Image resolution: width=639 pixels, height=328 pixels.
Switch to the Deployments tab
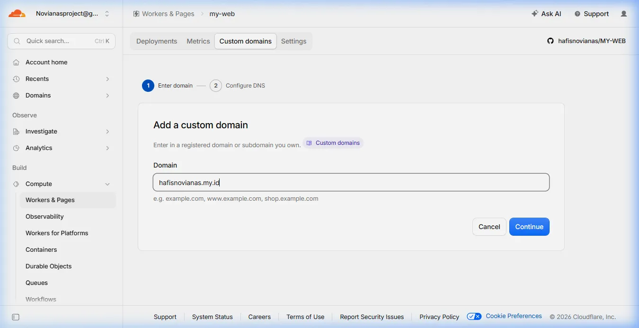point(157,41)
